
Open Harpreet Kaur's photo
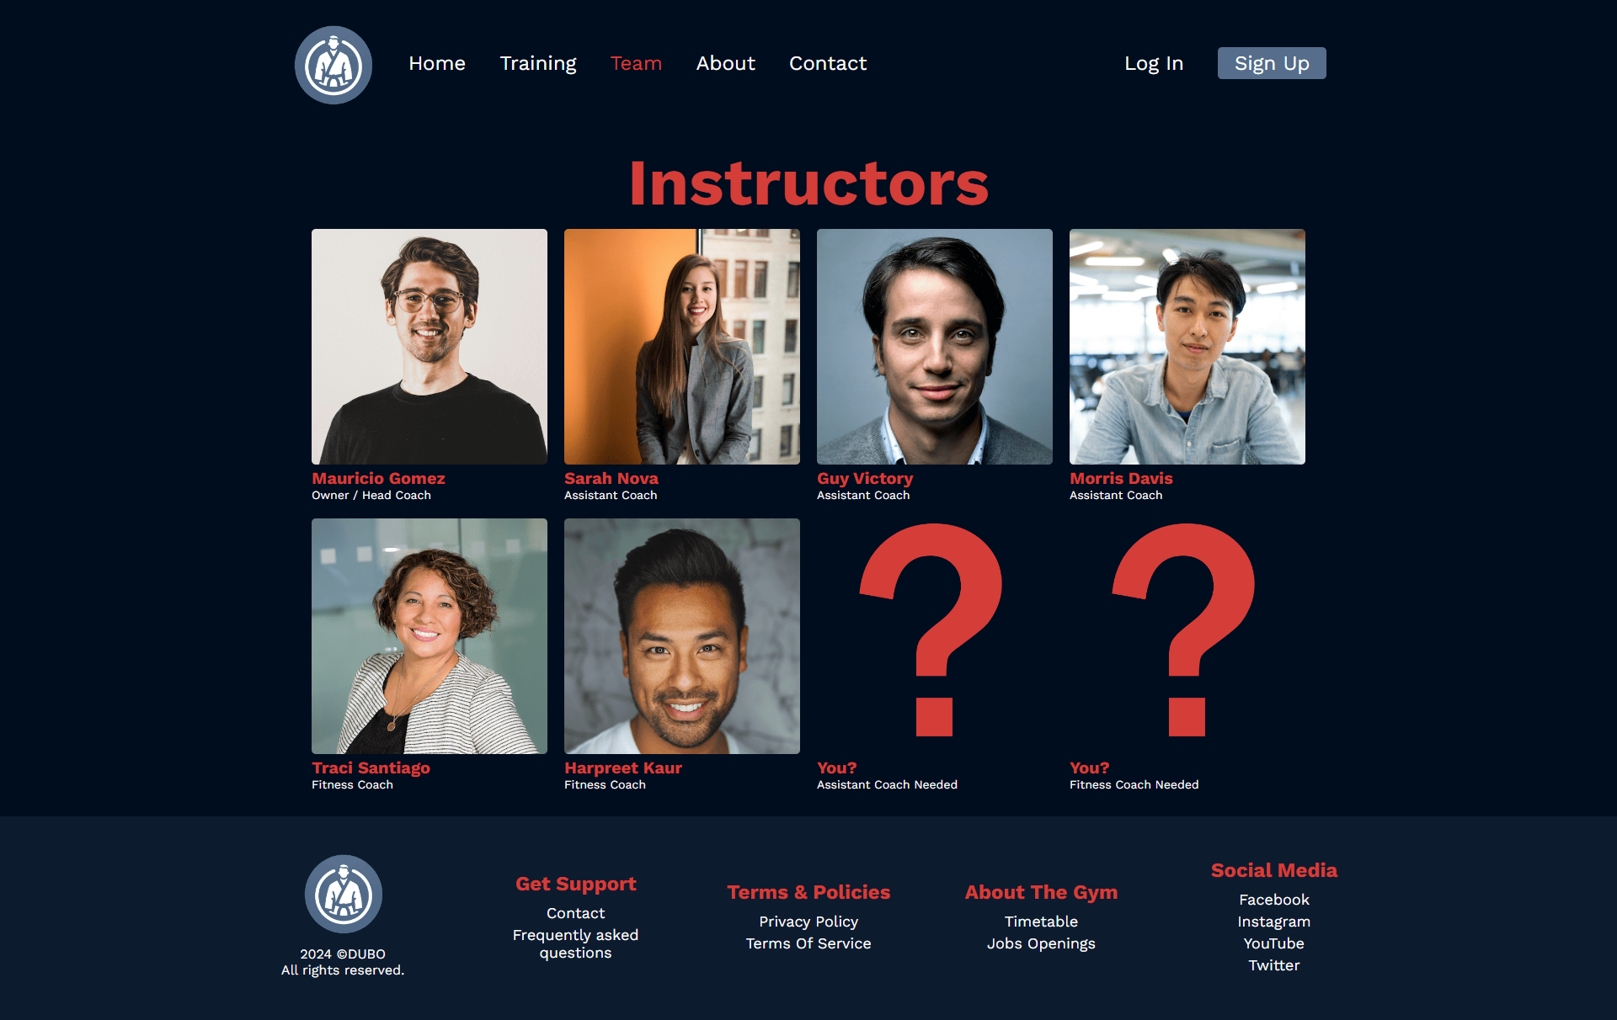(682, 636)
